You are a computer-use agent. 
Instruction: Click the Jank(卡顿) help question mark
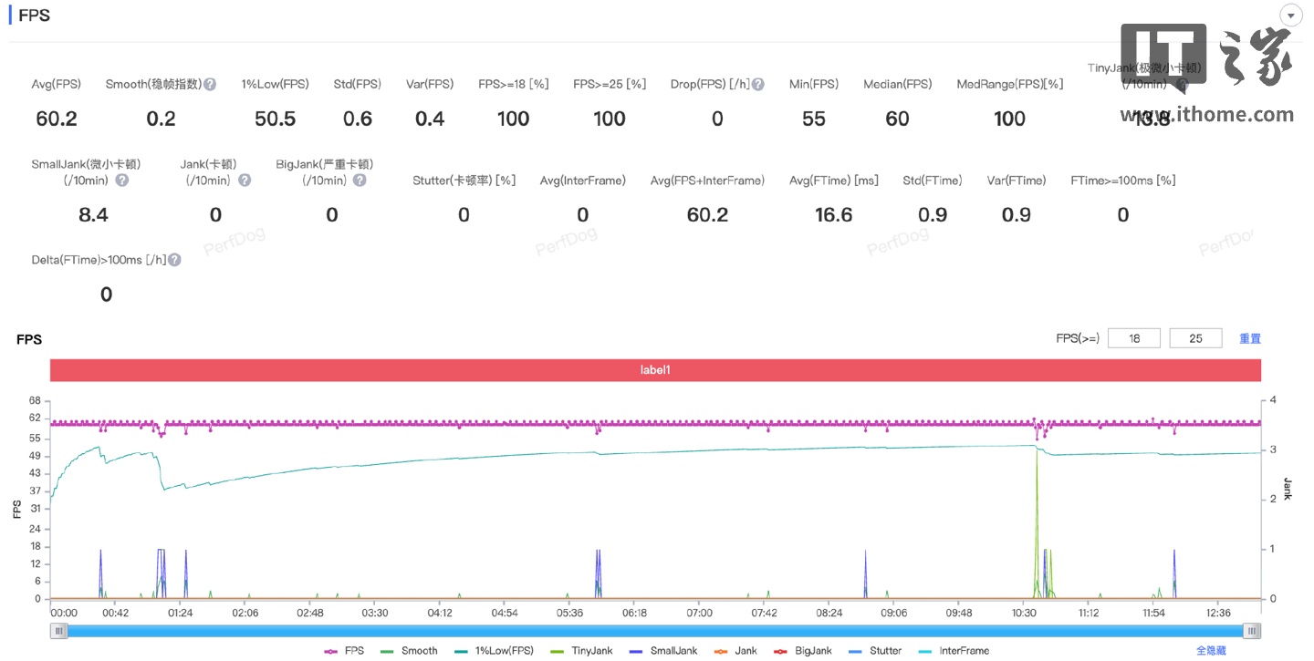pyautogui.click(x=245, y=181)
